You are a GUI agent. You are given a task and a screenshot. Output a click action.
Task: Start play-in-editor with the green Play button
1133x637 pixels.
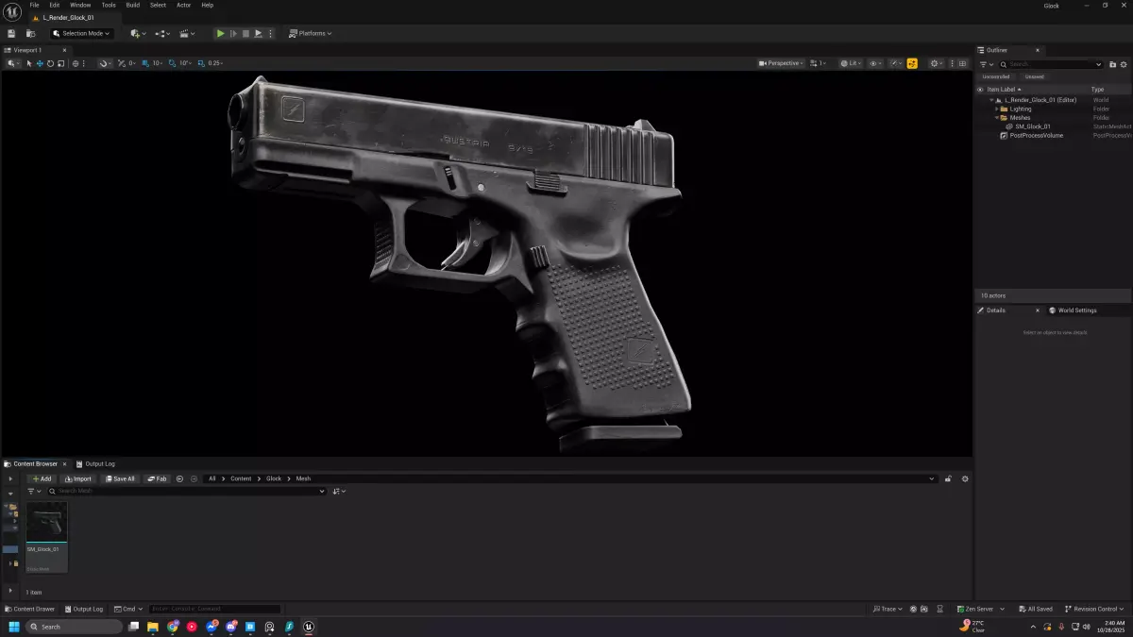click(x=221, y=33)
